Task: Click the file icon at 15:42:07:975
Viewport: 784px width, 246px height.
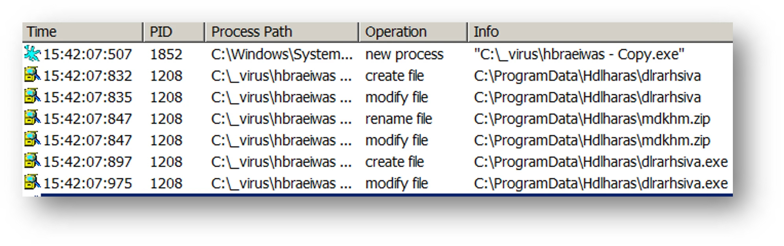Action: pos(32,182)
